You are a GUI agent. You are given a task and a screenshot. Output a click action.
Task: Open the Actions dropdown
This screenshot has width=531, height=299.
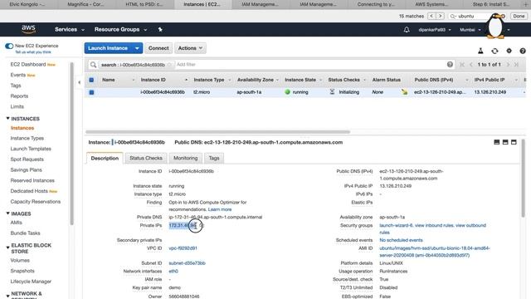pos(190,48)
